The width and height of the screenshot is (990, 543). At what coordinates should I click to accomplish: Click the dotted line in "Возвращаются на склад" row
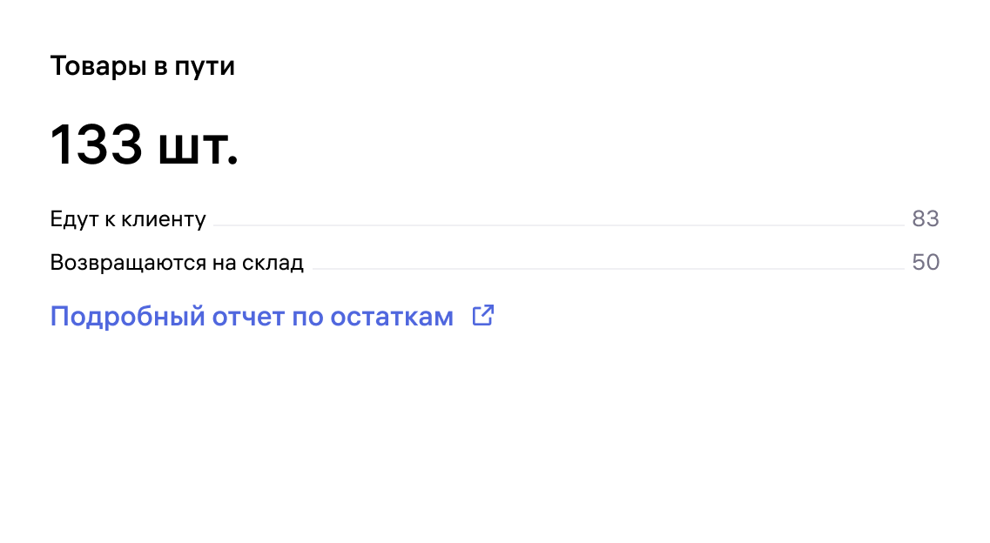[x=607, y=269]
